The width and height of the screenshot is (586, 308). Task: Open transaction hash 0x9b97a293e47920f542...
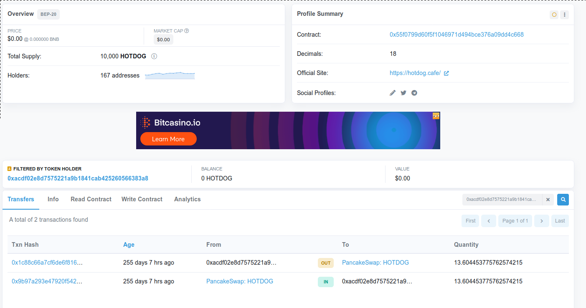coord(47,281)
